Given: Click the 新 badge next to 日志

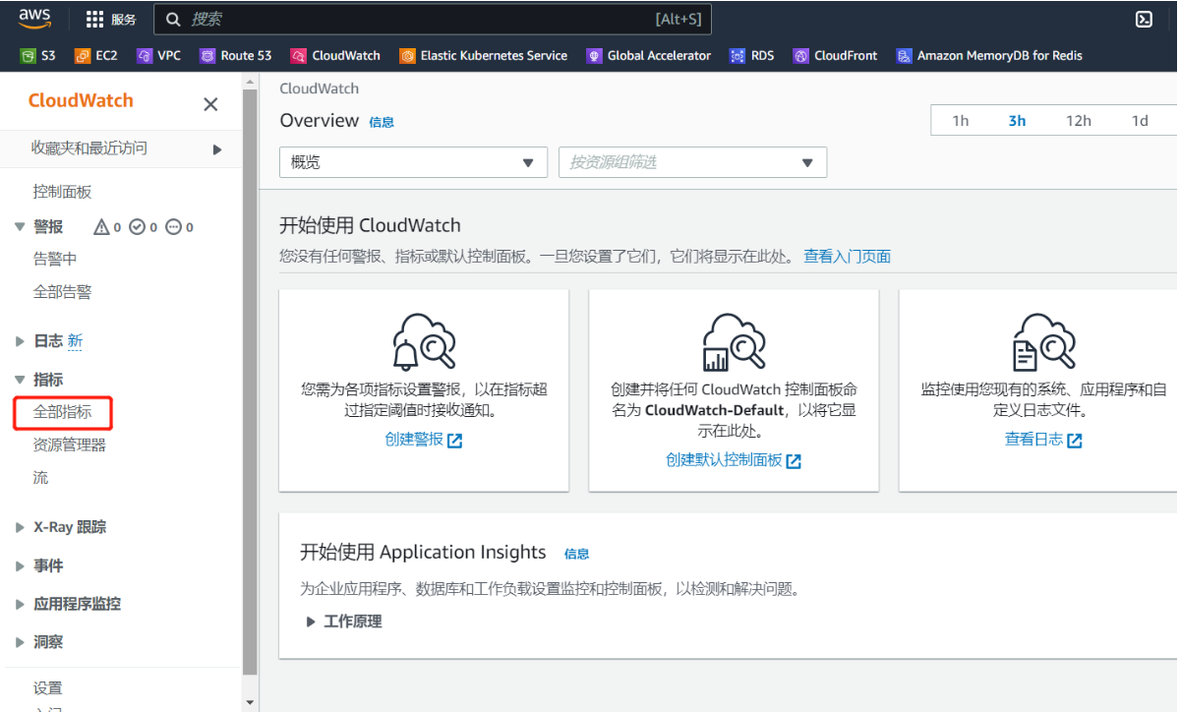Looking at the screenshot, I should point(75,341).
